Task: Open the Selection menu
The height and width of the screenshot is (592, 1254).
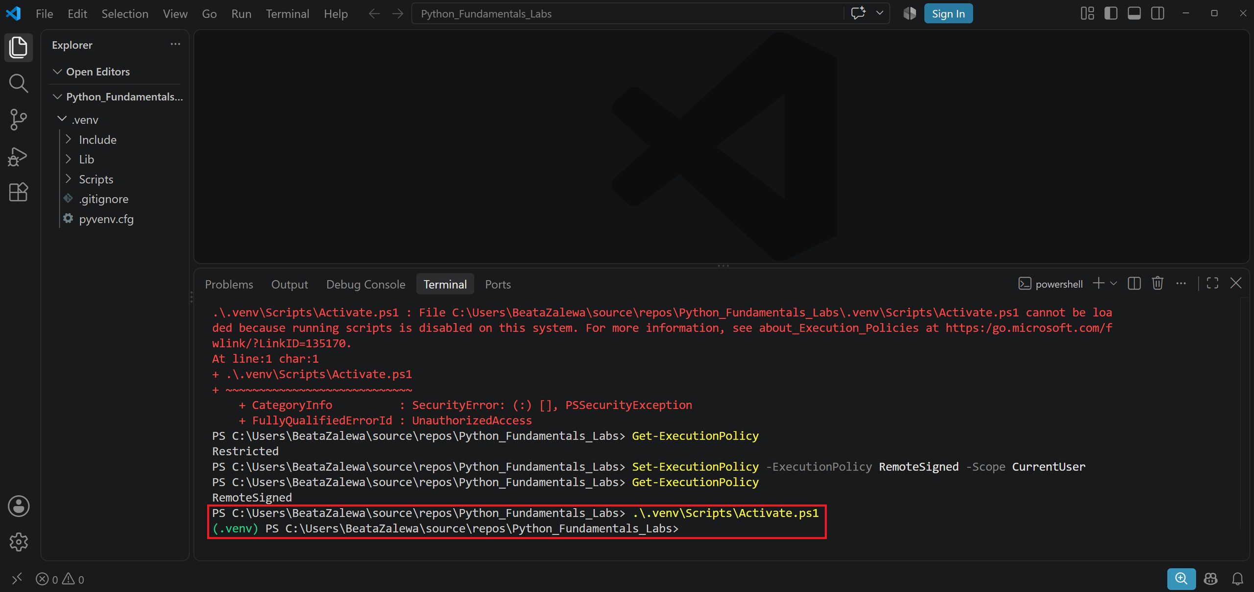Action: (x=125, y=14)
